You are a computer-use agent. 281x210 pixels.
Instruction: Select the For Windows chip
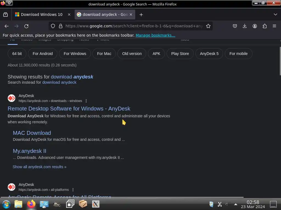[75, 54]
